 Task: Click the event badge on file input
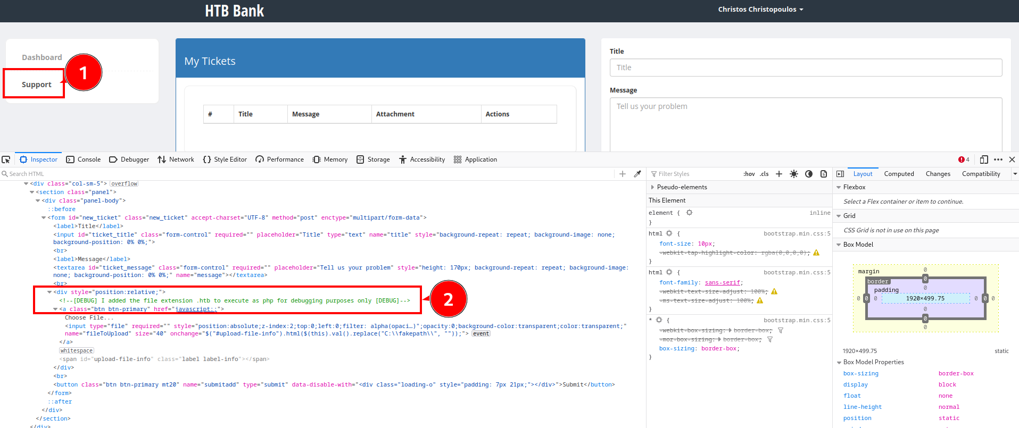click(x=481, y=333)
